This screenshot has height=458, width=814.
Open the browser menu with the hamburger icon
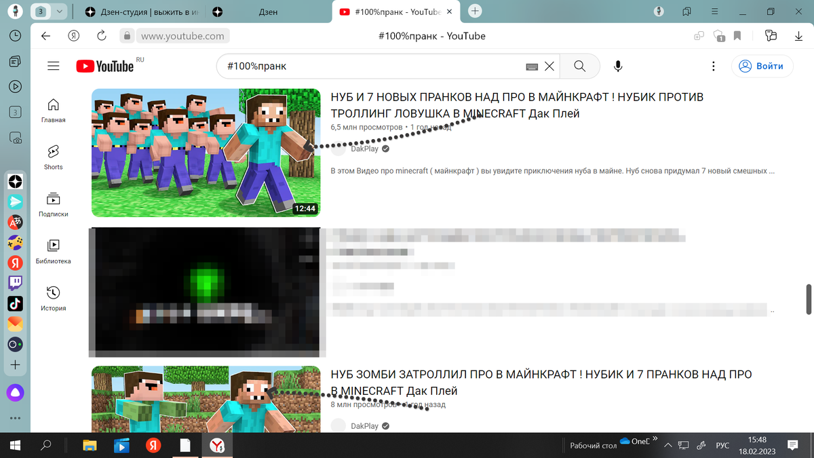pos(714,12)
